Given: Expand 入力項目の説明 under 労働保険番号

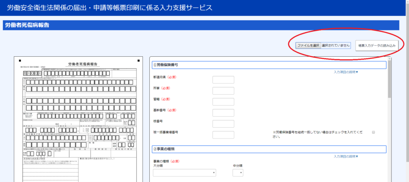Looking at the screenshot, I should pyautogui.click(x=346, y=72).
